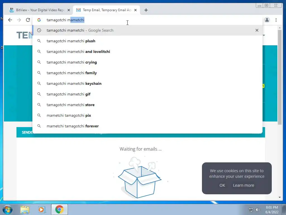286x215 pixels.
Task: Select the tamagotchi mametchi keychain suggestion
Action: pos(147,83)
